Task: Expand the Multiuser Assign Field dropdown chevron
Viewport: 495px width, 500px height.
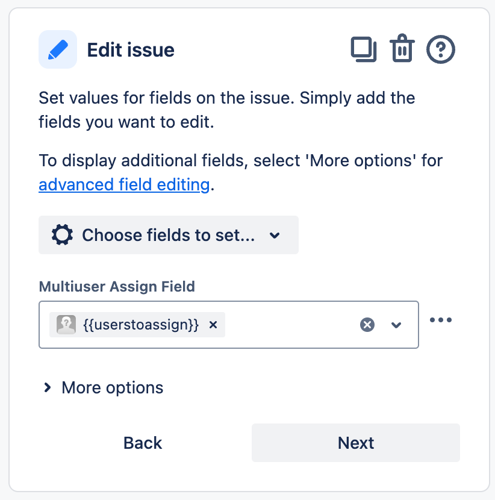Action: 396,325
